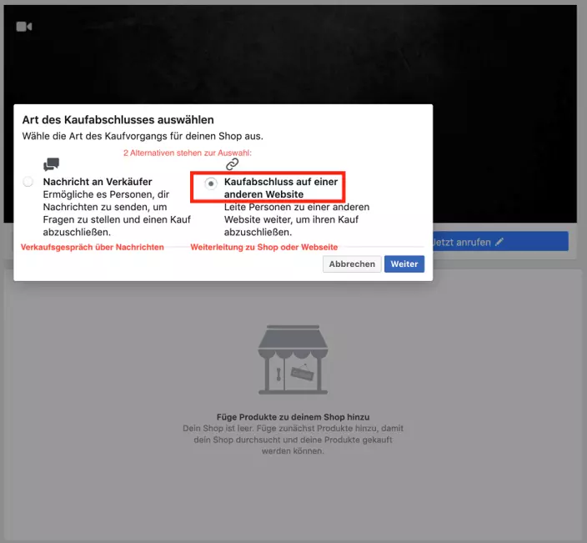Click the empty shop storefront icon
This screenshot has width=587, height=543.
(293, 359)
